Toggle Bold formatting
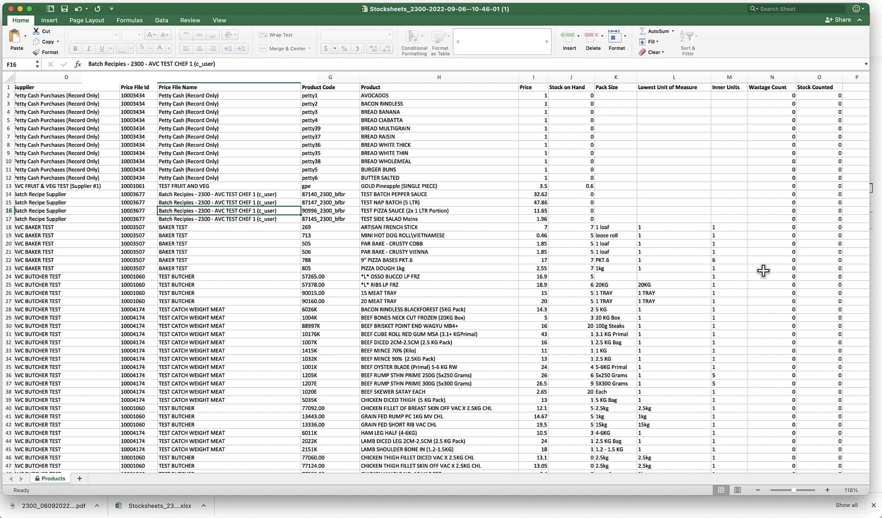The width and height of the screenshot is (882, 518). (x=75, y=48)
